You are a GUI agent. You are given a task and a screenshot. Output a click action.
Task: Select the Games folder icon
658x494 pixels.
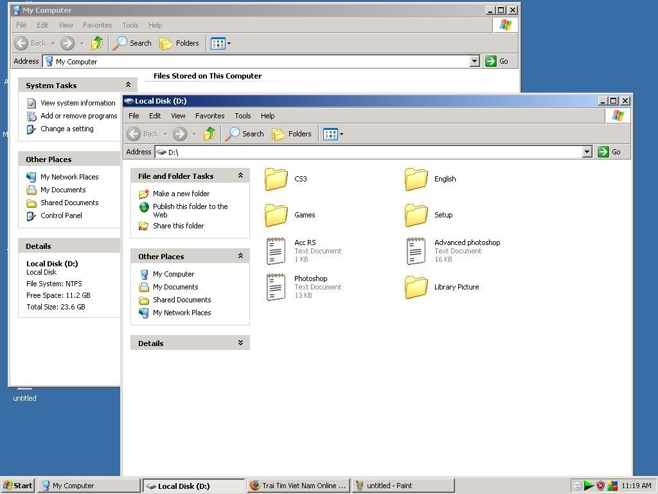pos(276,215)
